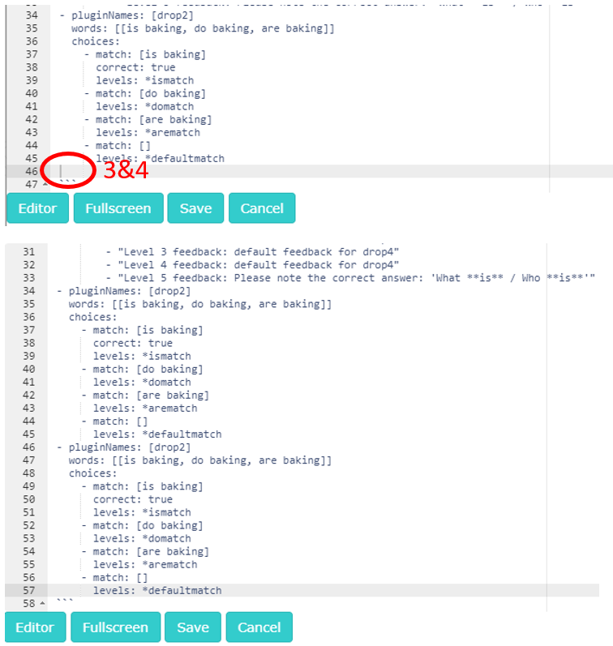This screenshot has height=646, width=613.
Task: Click gutter line number 33
Action: 29,278
